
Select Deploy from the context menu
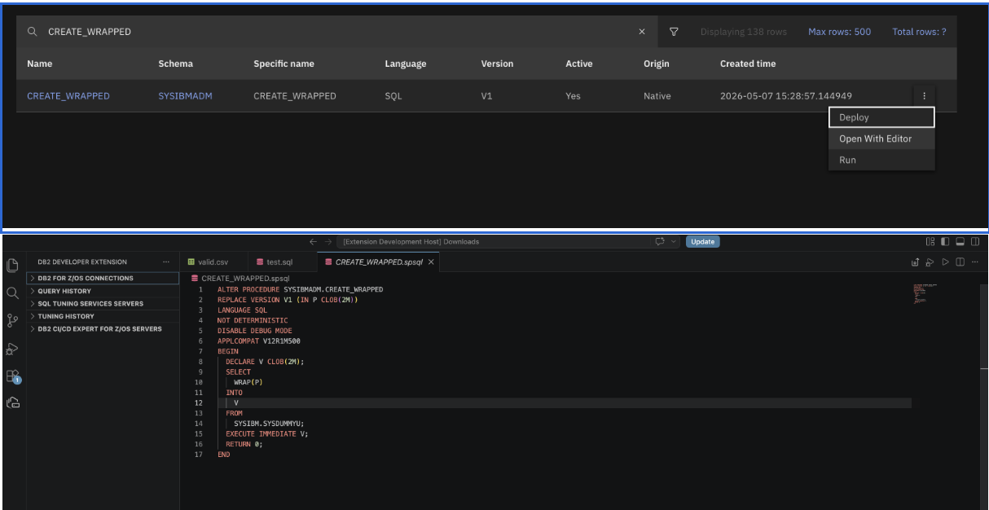(881, 117)
